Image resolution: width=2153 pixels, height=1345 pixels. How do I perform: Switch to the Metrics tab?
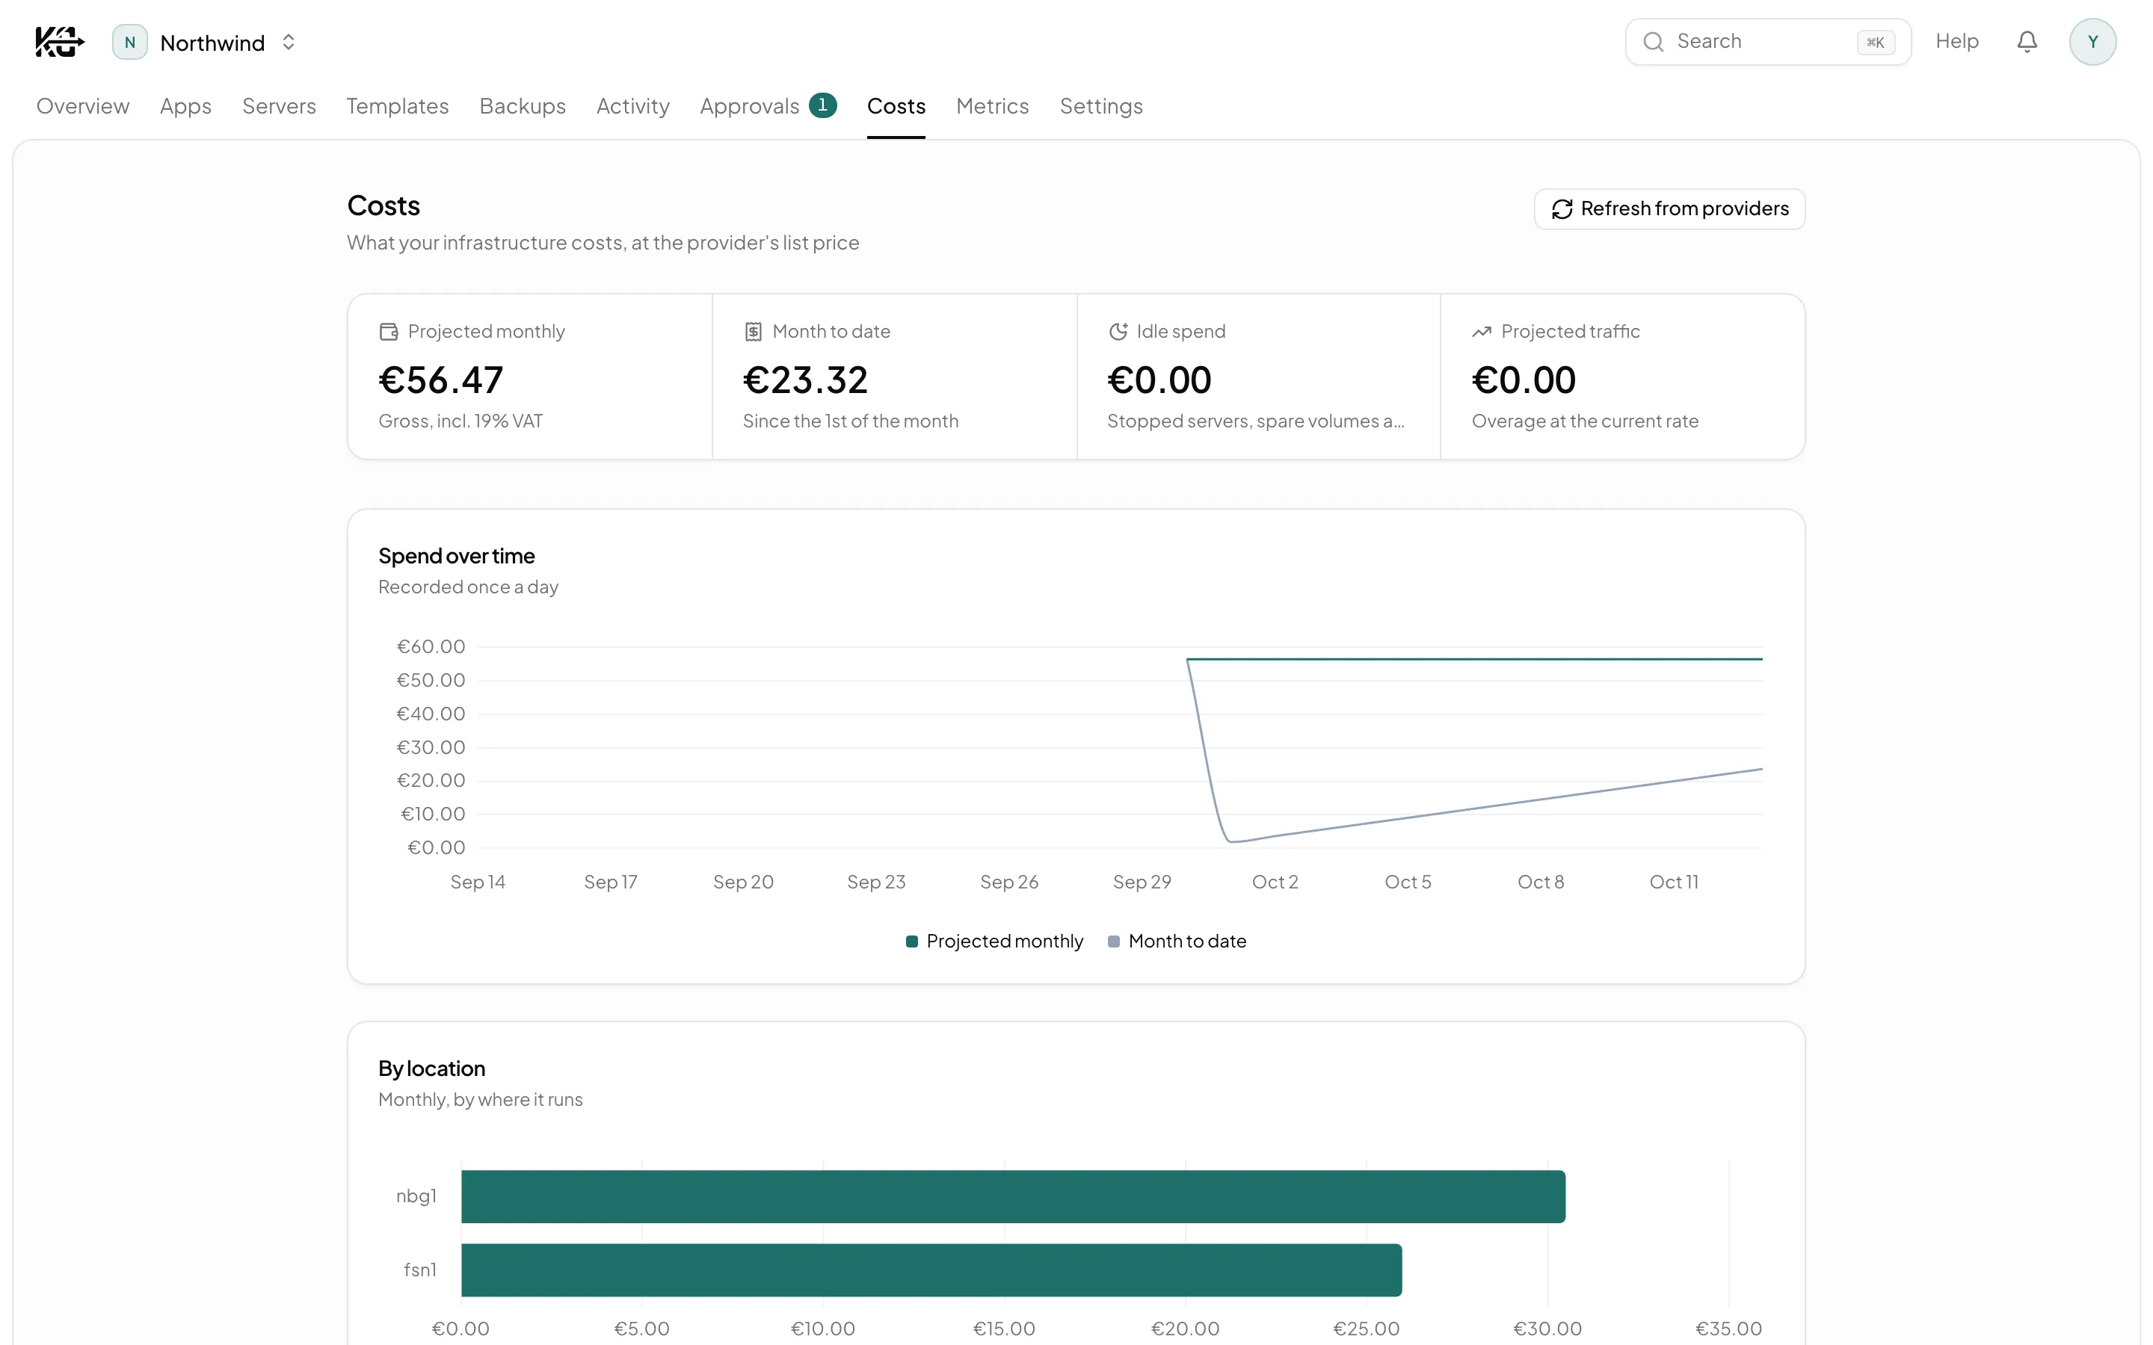tap(992, 106)
